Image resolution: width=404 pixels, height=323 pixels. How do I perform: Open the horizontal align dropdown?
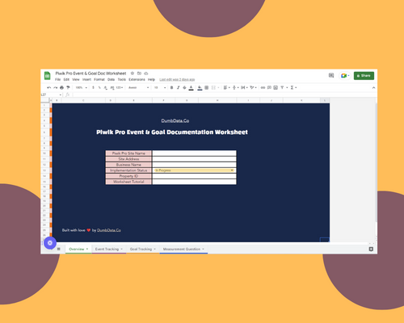pyautogui.click(x=227, y=87)
